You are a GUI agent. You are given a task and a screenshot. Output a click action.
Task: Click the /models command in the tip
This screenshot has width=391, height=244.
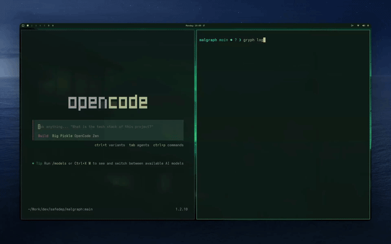pos(59,163)
